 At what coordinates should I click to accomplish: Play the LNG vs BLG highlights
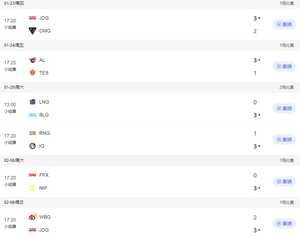284,108
